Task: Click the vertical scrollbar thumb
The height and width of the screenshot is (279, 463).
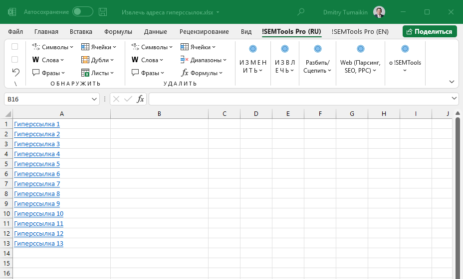Action: (458, 197)
